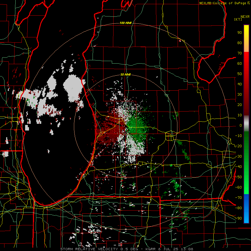Click the positive 80 scale value

[x=240, y=43]
